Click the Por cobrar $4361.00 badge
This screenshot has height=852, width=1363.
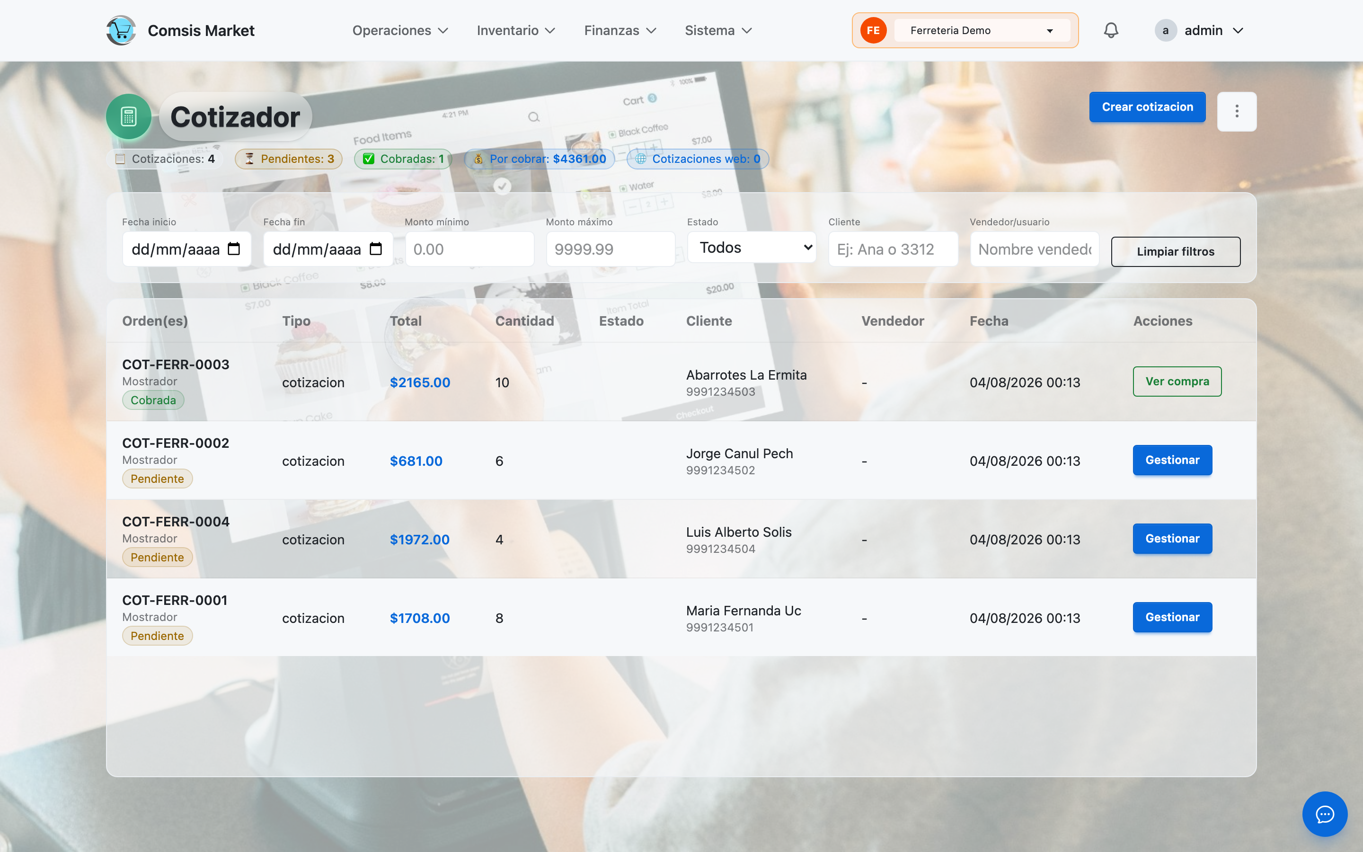click(540, 159)
